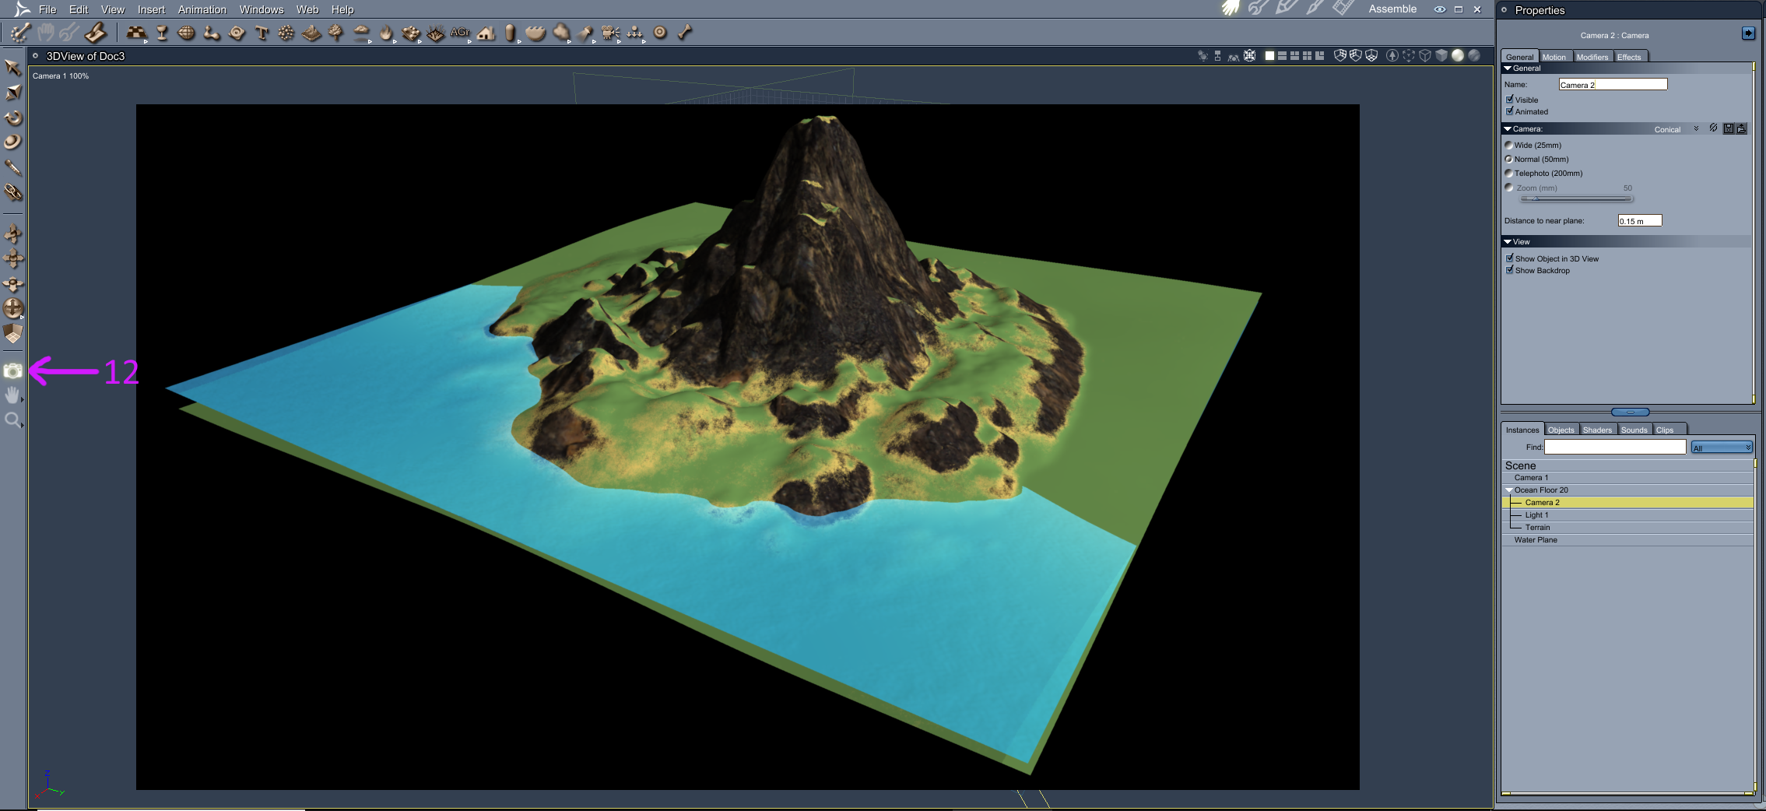Select the Normal (50mm) lens option
The width and height of the screenshot is (1766, 811).
pos(1508,159)
